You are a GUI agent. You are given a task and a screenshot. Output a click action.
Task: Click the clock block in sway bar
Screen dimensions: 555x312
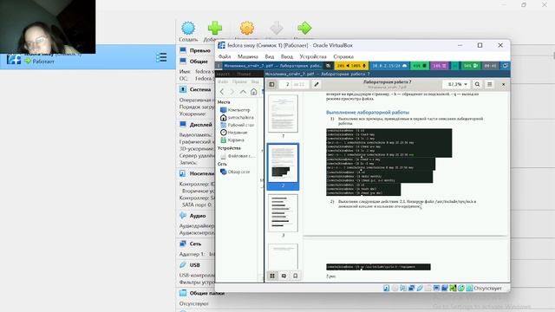(490, 66)
